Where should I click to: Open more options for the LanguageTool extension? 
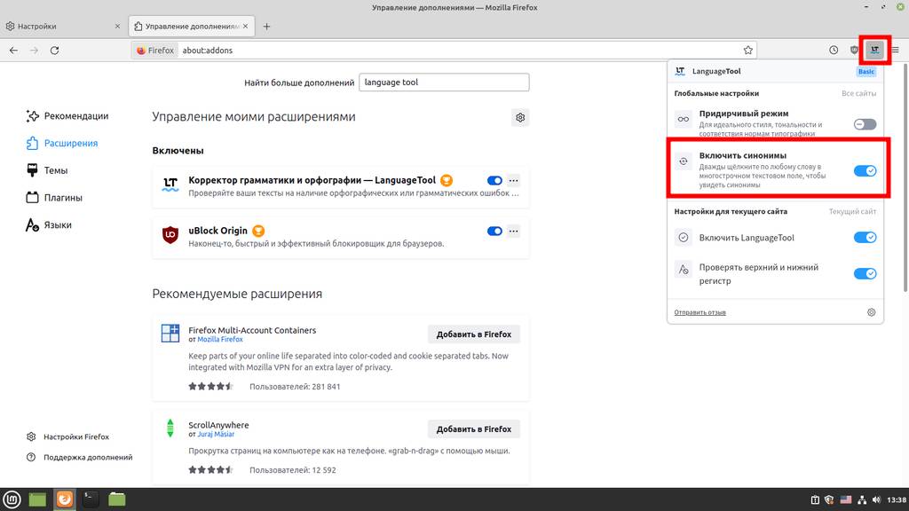click(513, 181)
